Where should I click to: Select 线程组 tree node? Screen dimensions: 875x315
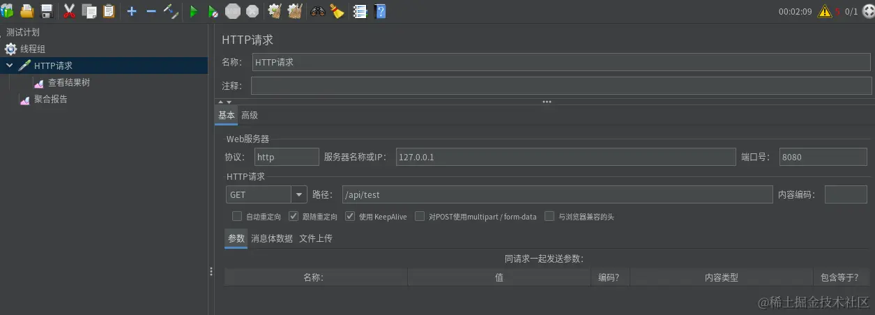pyautogui.click(x=33, y=49)
